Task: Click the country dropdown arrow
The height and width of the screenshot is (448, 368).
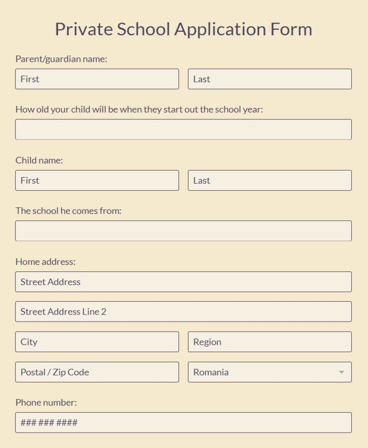Action: 342,372
